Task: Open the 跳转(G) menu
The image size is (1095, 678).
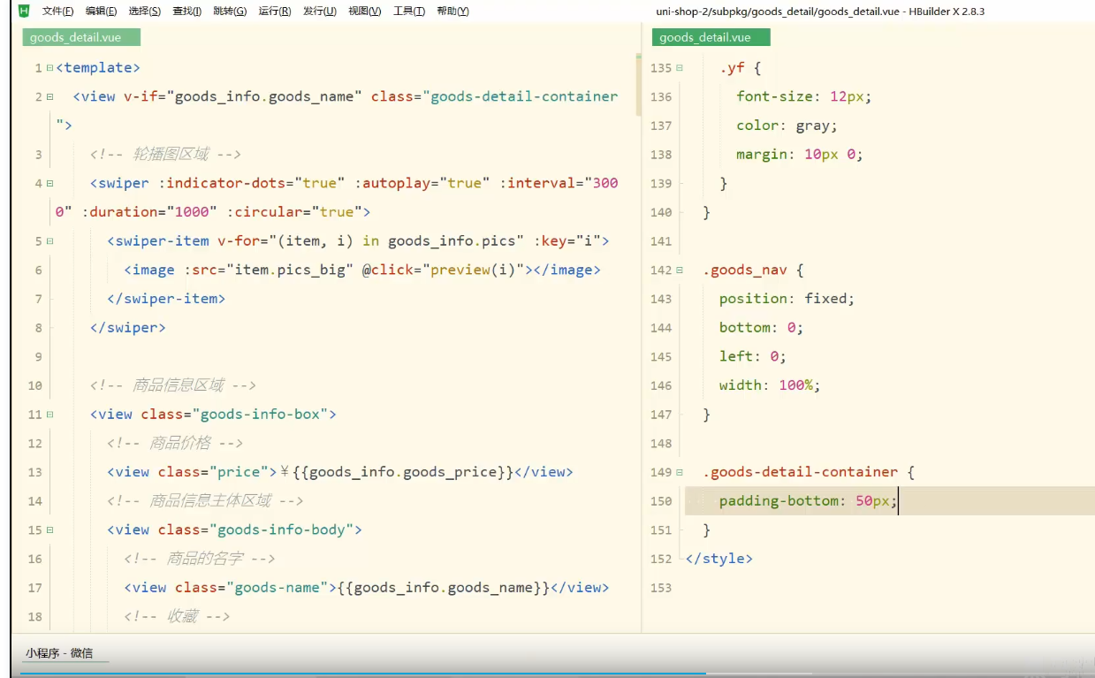Action: pyautogui.click(x=230, y=11)
